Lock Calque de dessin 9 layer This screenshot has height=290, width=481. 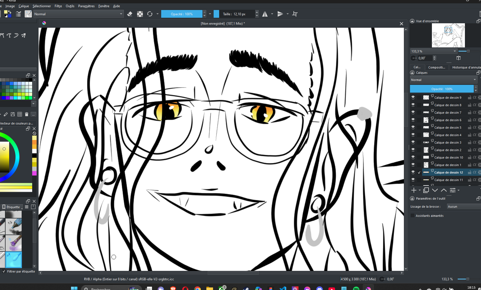pyautogui.click(x=469, y=98)
